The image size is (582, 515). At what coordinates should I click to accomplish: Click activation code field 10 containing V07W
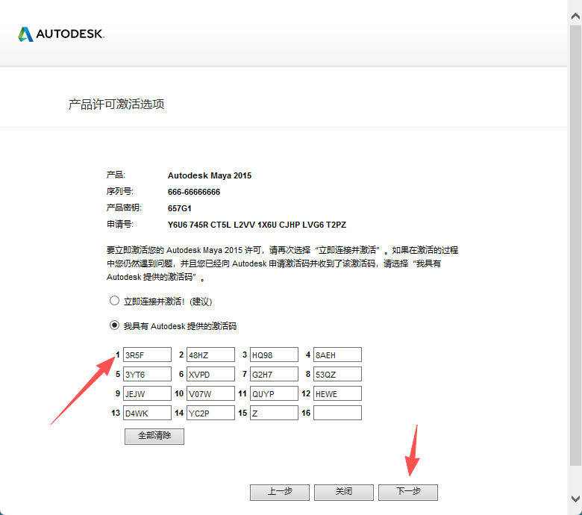[211, 393]
